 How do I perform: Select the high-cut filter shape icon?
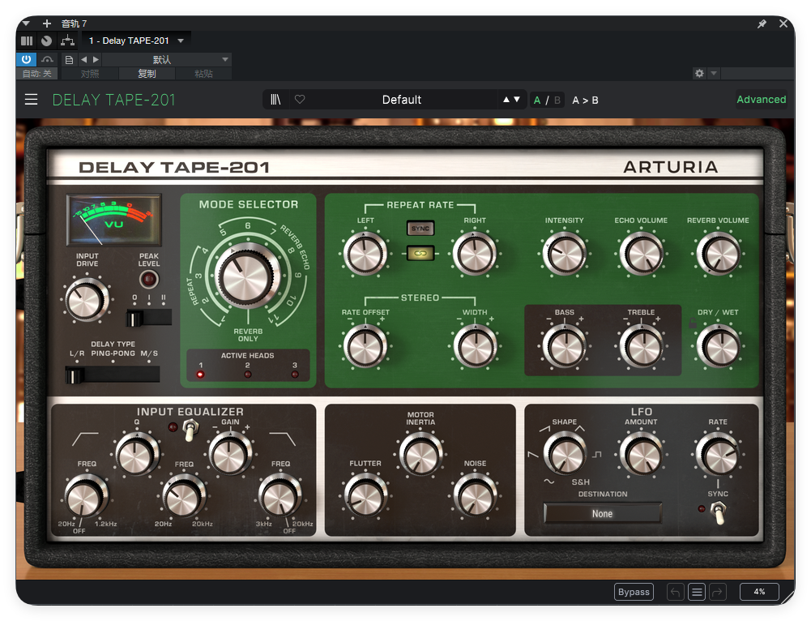coord(283,439)
